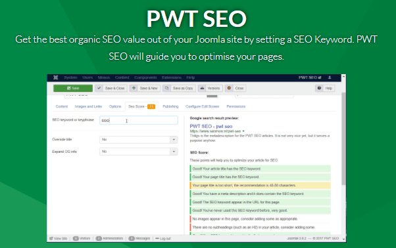The width and height of the screenshot is (396, 248).
Task: Switch to the Permissions tab
Action: click(x=236, y=106)
